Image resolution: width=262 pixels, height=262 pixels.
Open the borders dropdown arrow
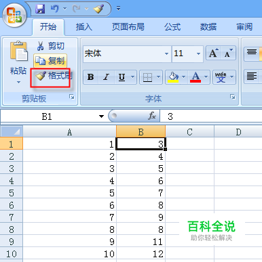click(159, 77)
